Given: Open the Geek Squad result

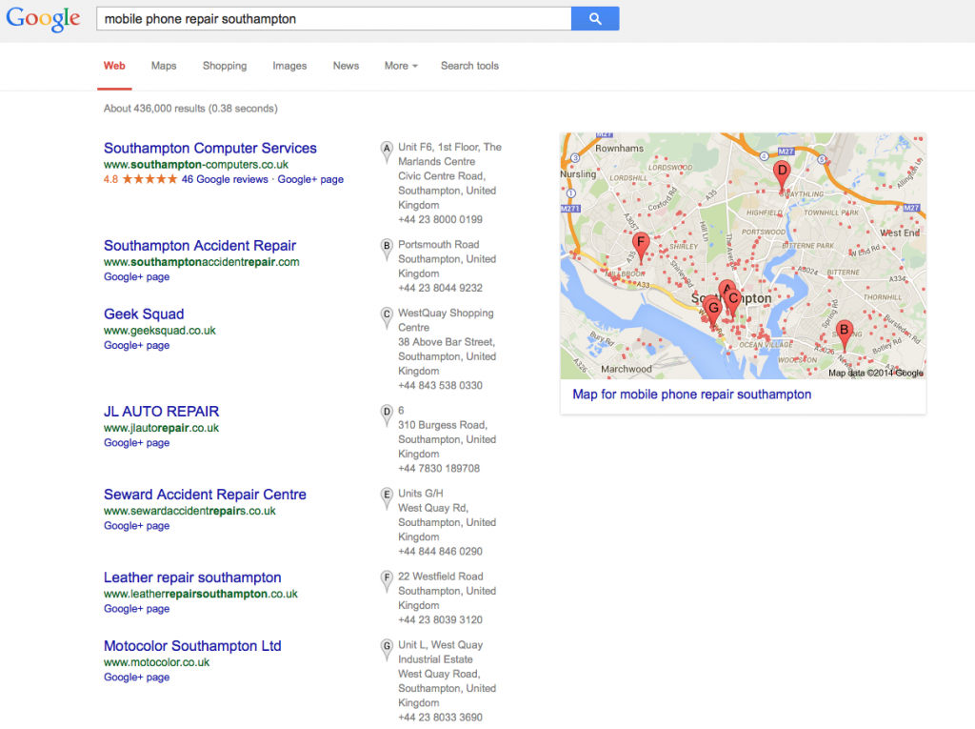Looking at the screenshot, I should (144, 314).
